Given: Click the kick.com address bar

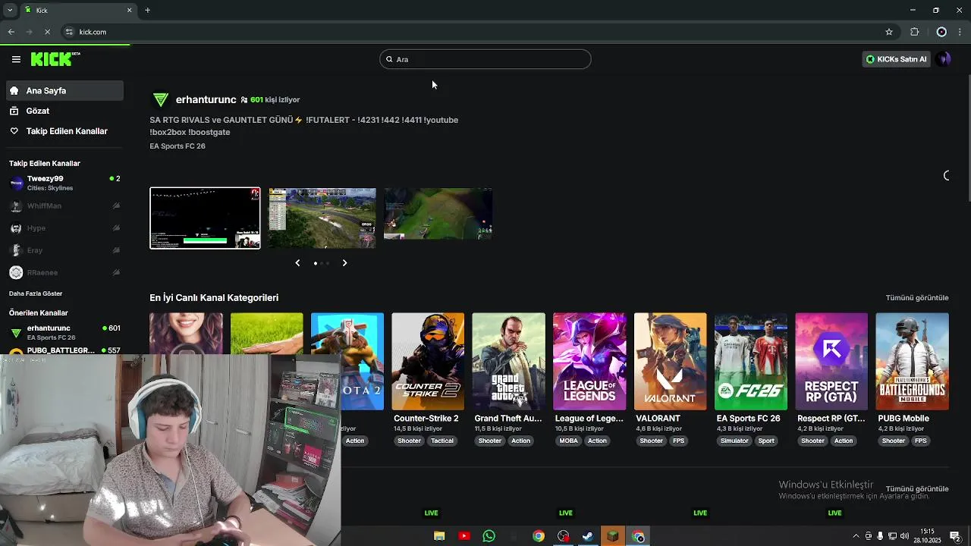Looking at the screenshot, I should click(x=470, y=32).
